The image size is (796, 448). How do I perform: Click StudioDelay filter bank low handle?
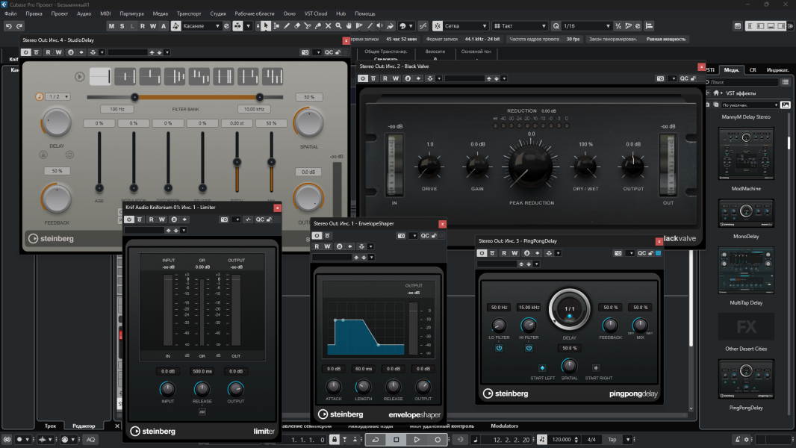[x=134, y=97]
